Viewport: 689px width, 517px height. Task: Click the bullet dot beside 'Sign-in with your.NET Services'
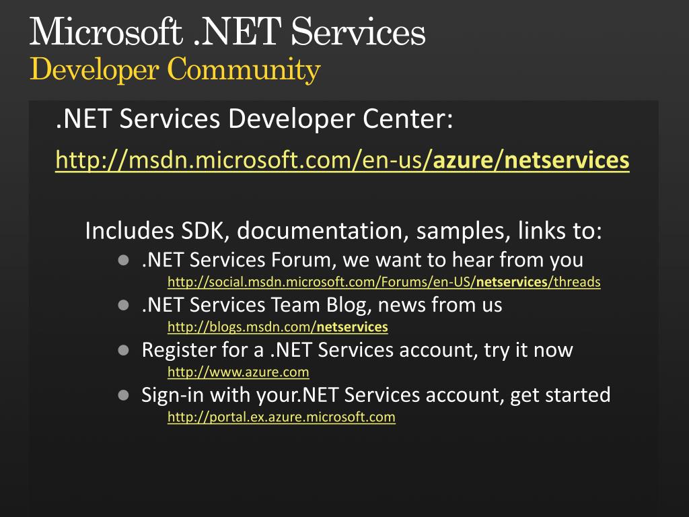pyautogui.click(x=124, y=395)
